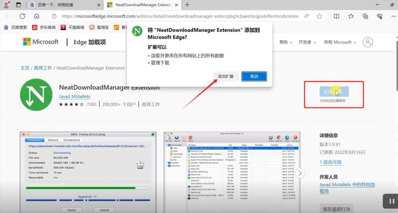Click the 报告滥用行为 button
The width and height of the screenshot is (398, 213).
point(336,209)
